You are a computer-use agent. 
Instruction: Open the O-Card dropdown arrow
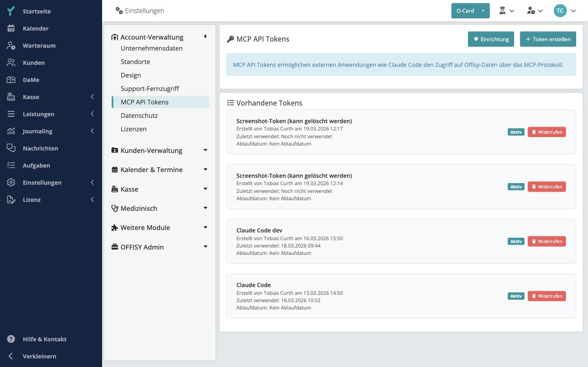click(x=483, y=11)
